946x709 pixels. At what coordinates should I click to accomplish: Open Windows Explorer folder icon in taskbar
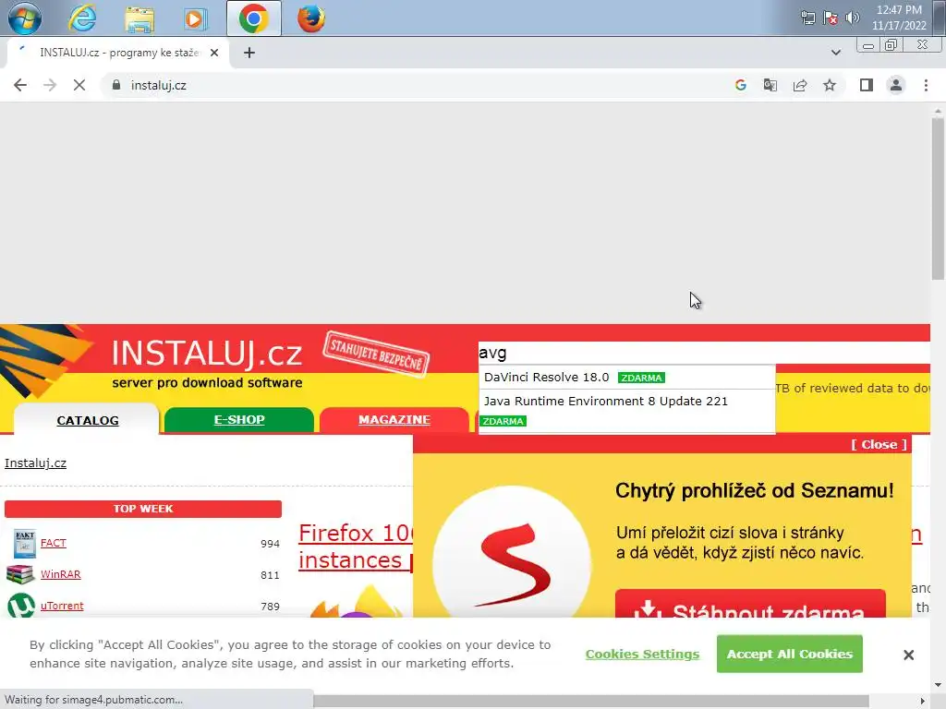139,18
